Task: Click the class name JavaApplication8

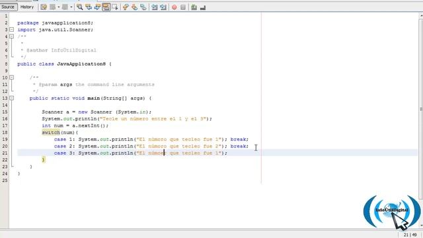Action: click(81, 64)
